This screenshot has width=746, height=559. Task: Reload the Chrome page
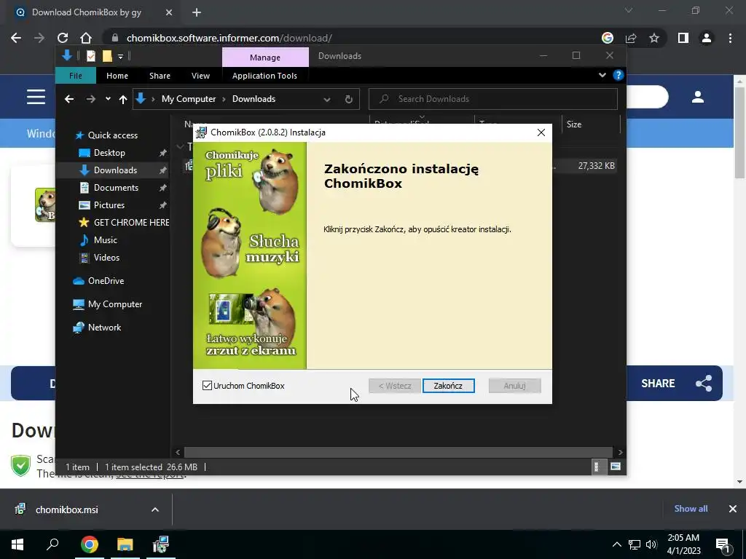click(x=63, y=38)
